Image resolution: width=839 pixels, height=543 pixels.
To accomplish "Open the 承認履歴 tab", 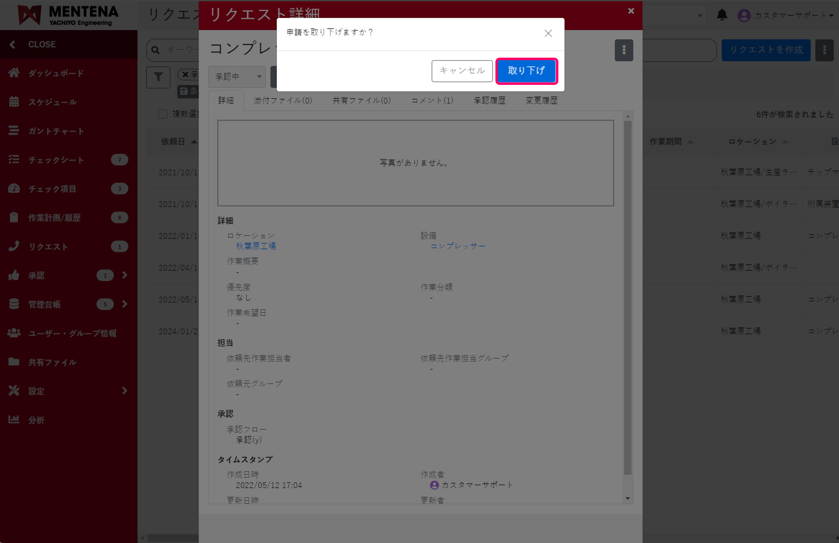I will (x=489, y=100).
